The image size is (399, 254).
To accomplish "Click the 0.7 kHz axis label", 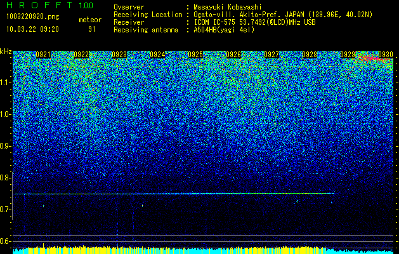I will pyautogui.click(x=6, y=210).
